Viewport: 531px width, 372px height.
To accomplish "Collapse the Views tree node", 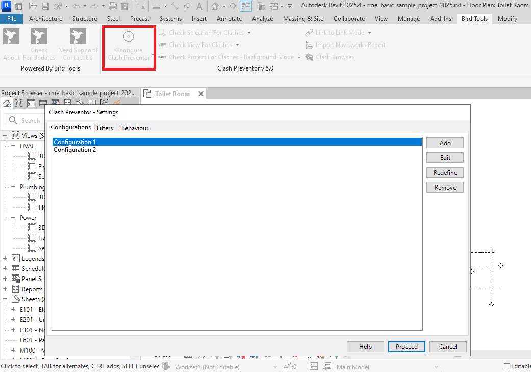I will [5, 135].
